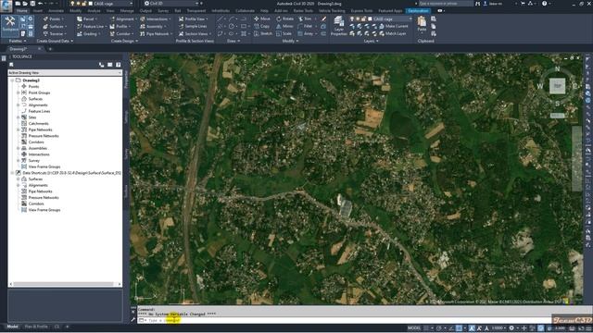Click the search keyword field in title bar
Viewport: 593px width, 333px height.
446,4
